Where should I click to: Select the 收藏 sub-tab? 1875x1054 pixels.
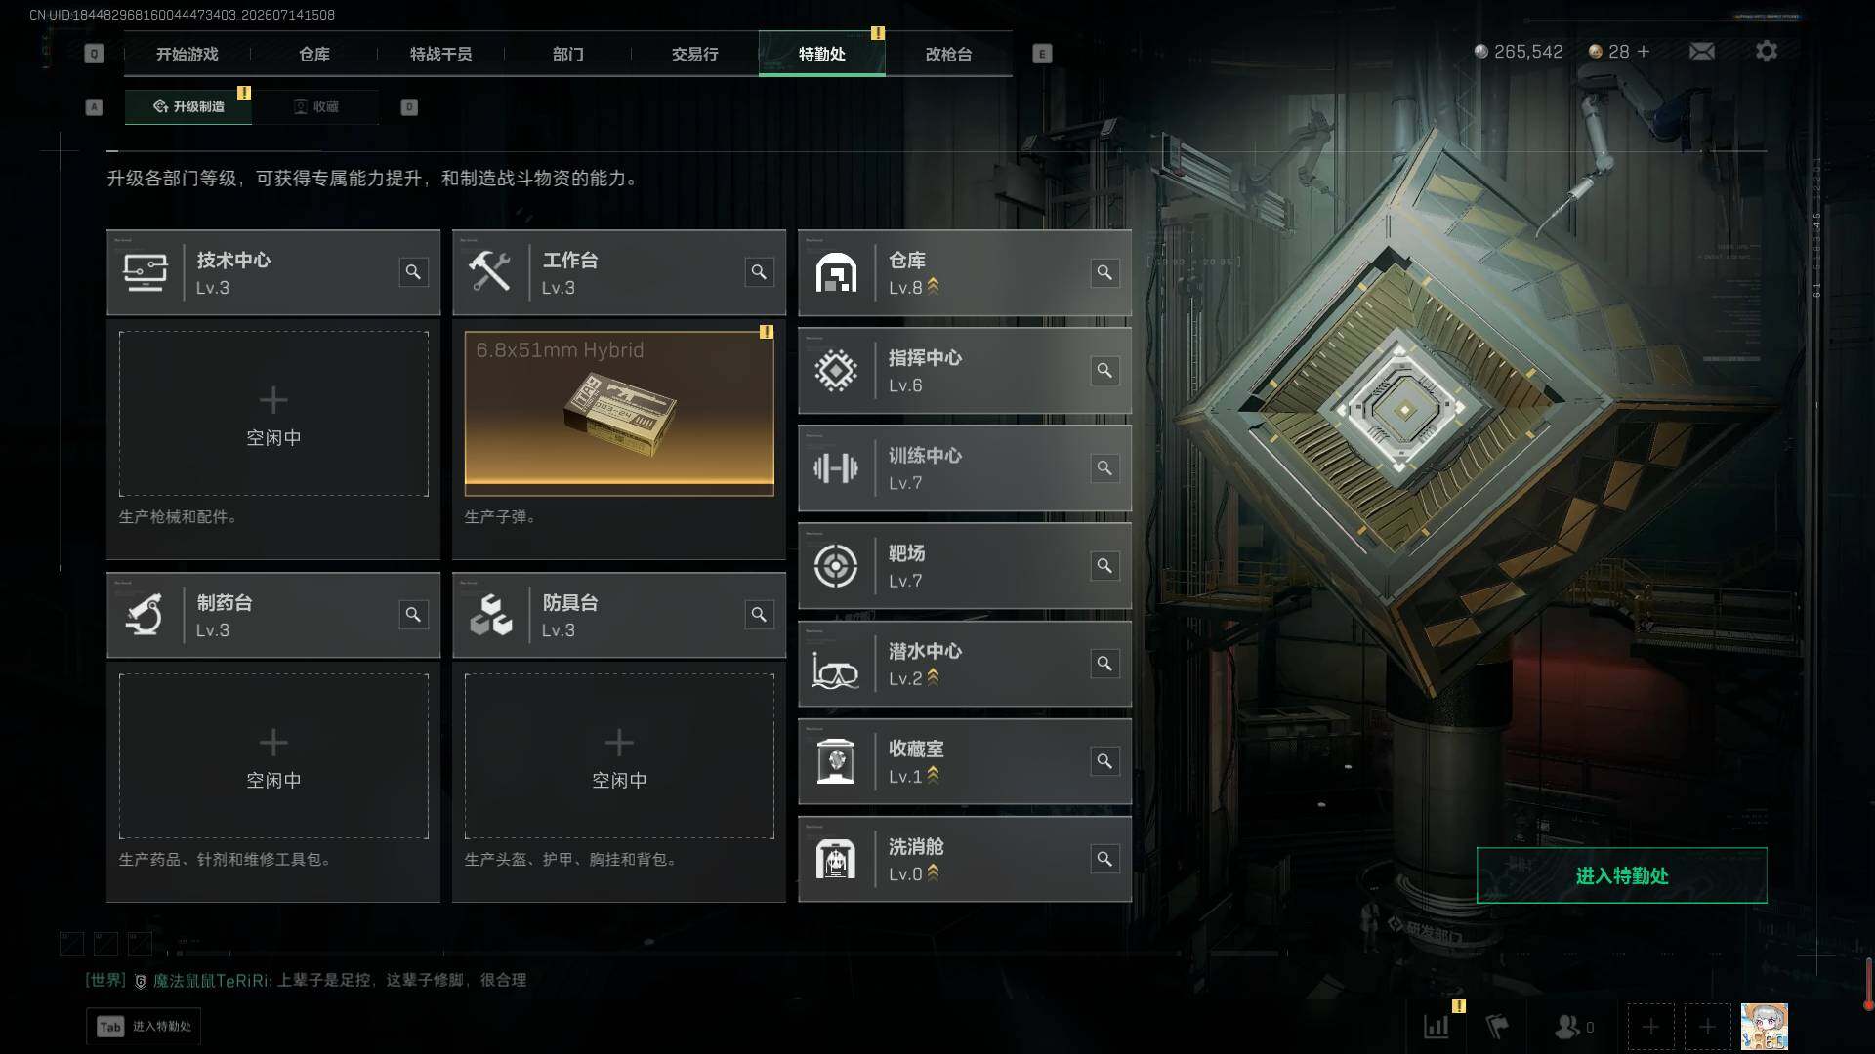316,106
